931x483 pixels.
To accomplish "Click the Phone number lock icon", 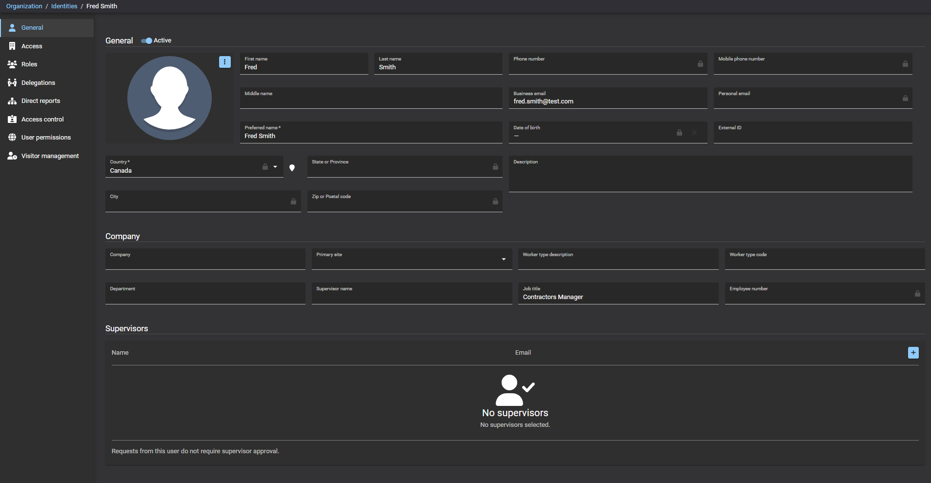I will point(700,64).
